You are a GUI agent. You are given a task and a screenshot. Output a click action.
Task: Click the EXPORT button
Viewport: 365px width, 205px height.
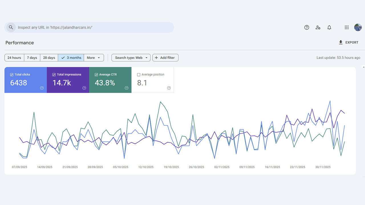348,42
